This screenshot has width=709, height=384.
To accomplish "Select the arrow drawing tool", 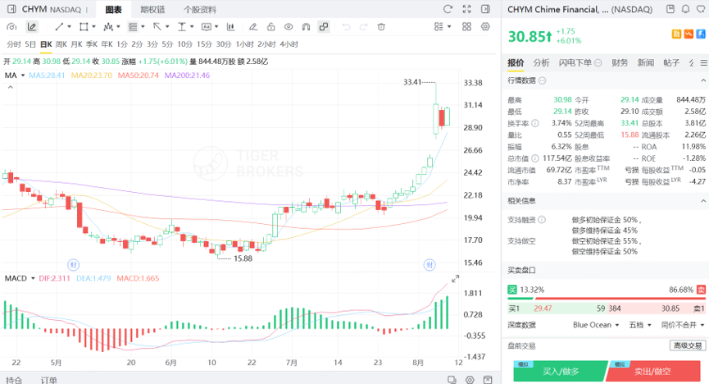I will tap(157, 27).
